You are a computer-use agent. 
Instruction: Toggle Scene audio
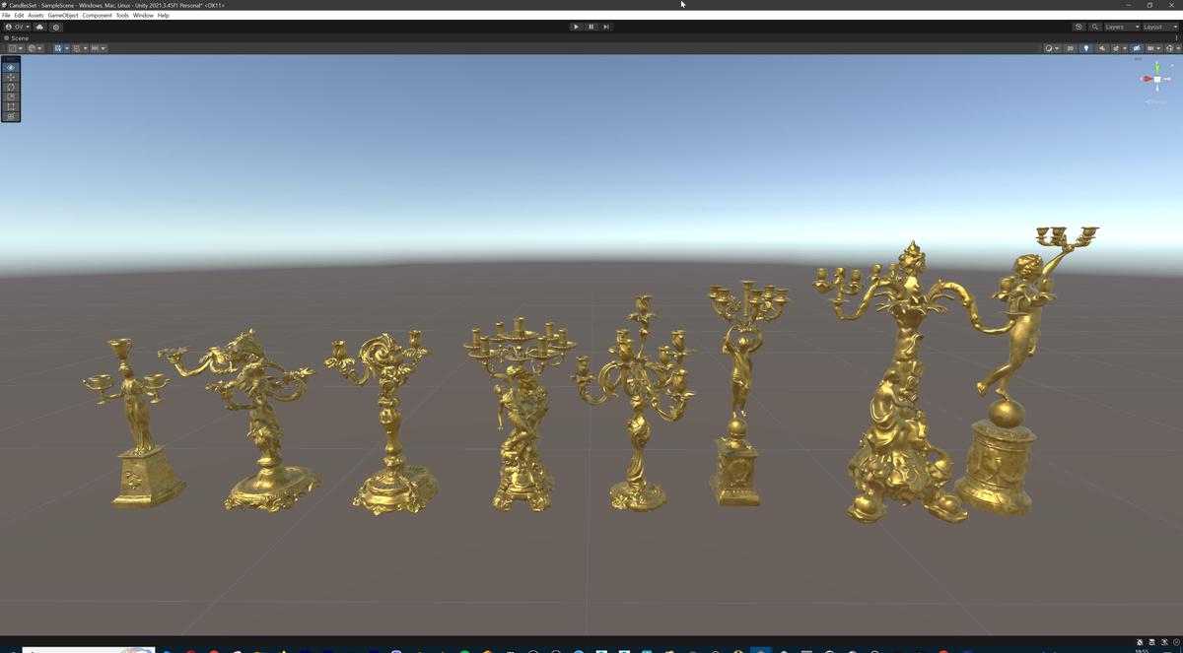pos(1102,48)
